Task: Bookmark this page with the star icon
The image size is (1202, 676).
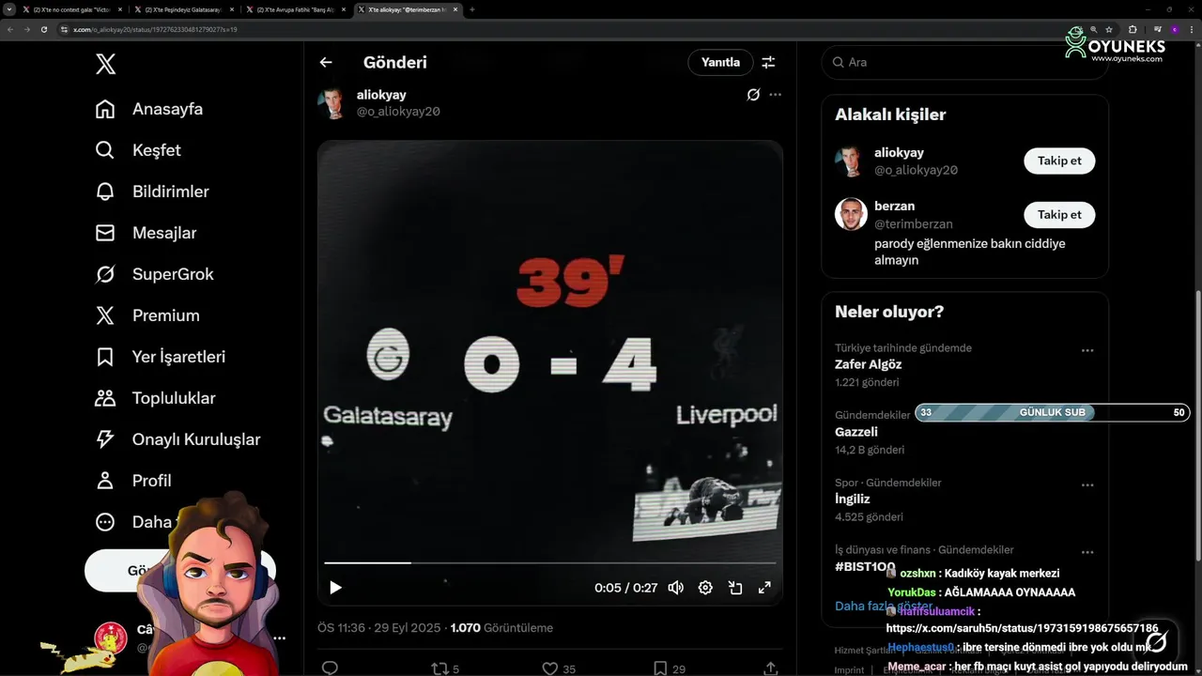Action: [x=1110, y=29]
